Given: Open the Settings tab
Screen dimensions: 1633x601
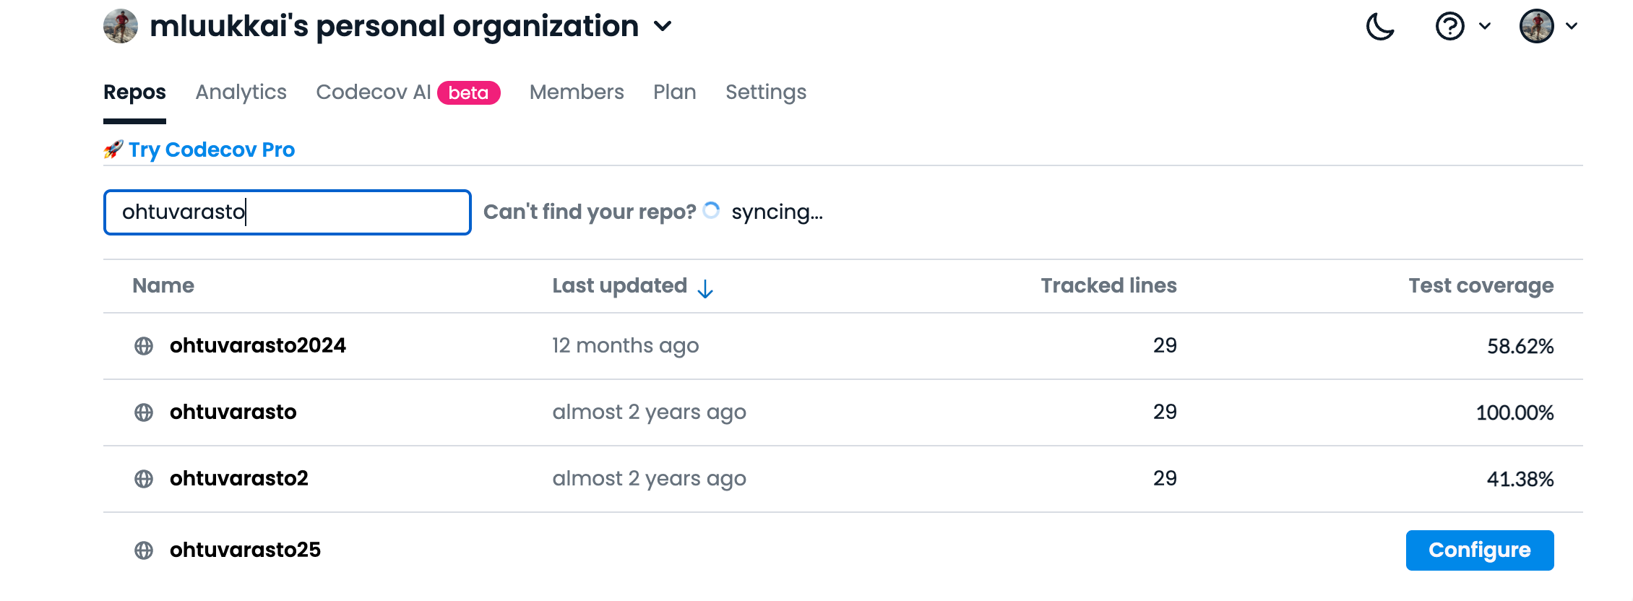Looking at the screenshot, I should 765,92.
